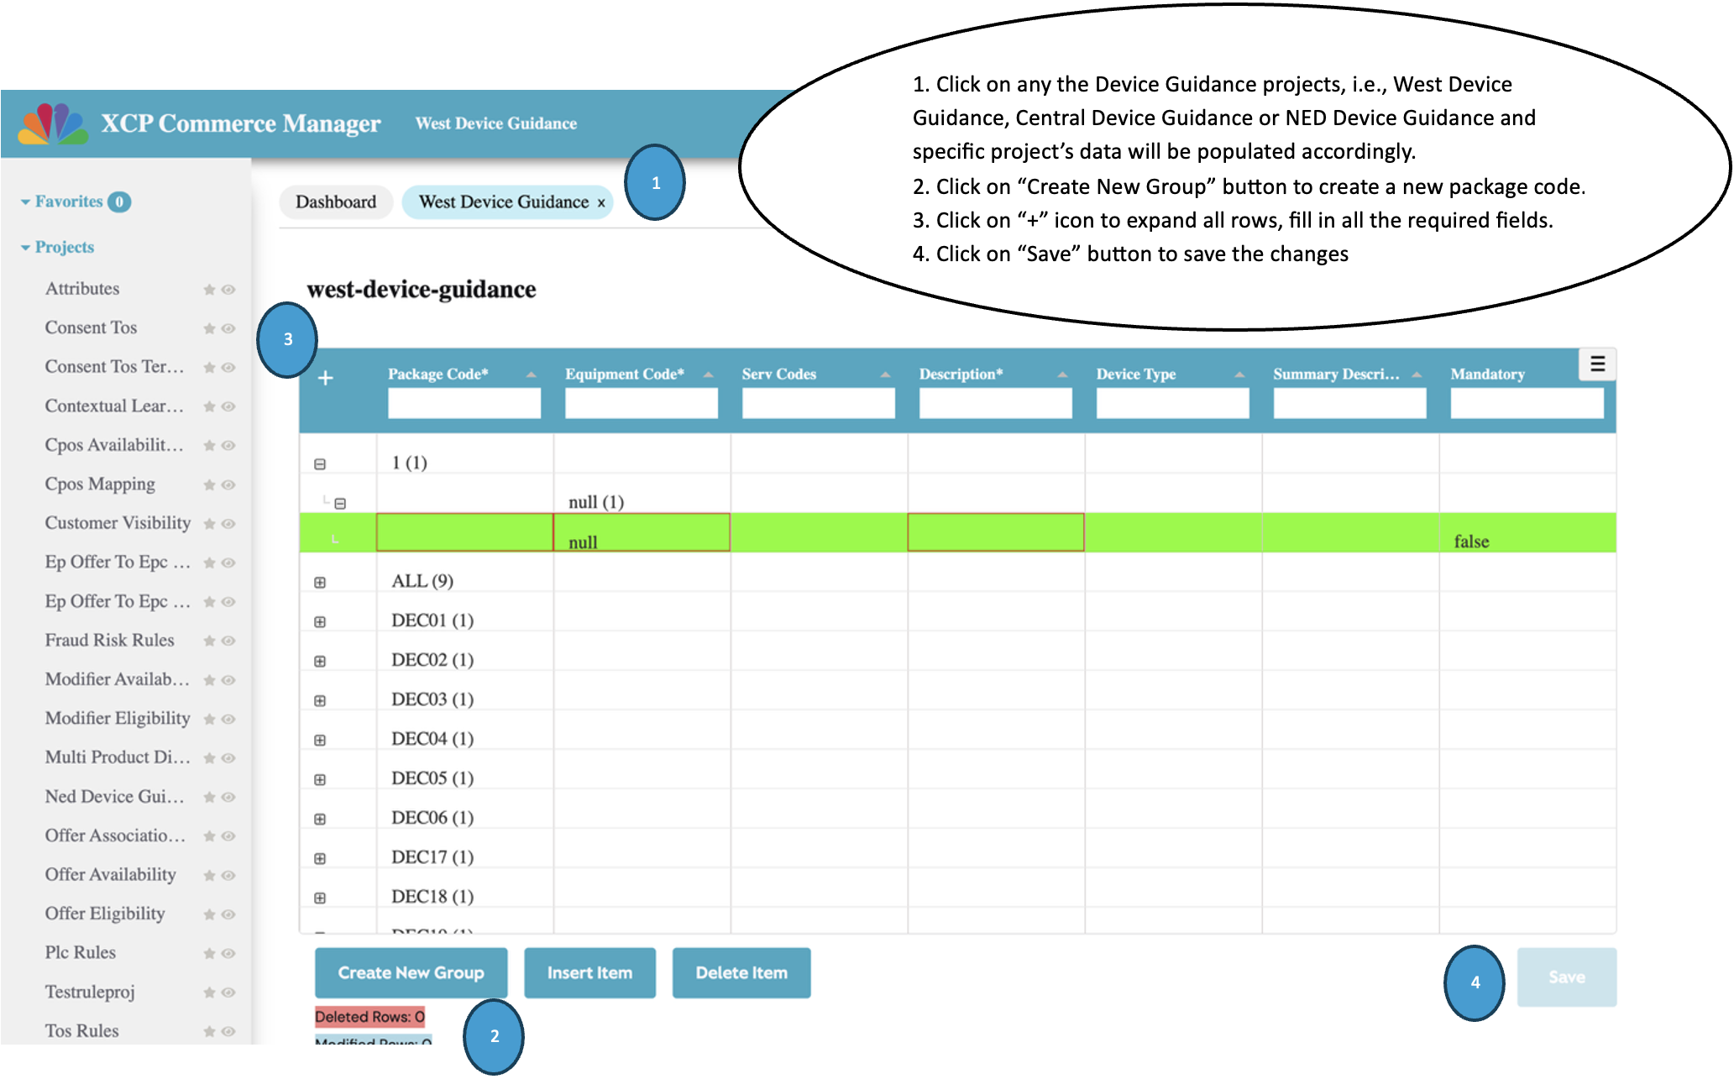1734x1079 pixels.
Task: Sort by Package Code column arrow
Action: pos(531,375)
